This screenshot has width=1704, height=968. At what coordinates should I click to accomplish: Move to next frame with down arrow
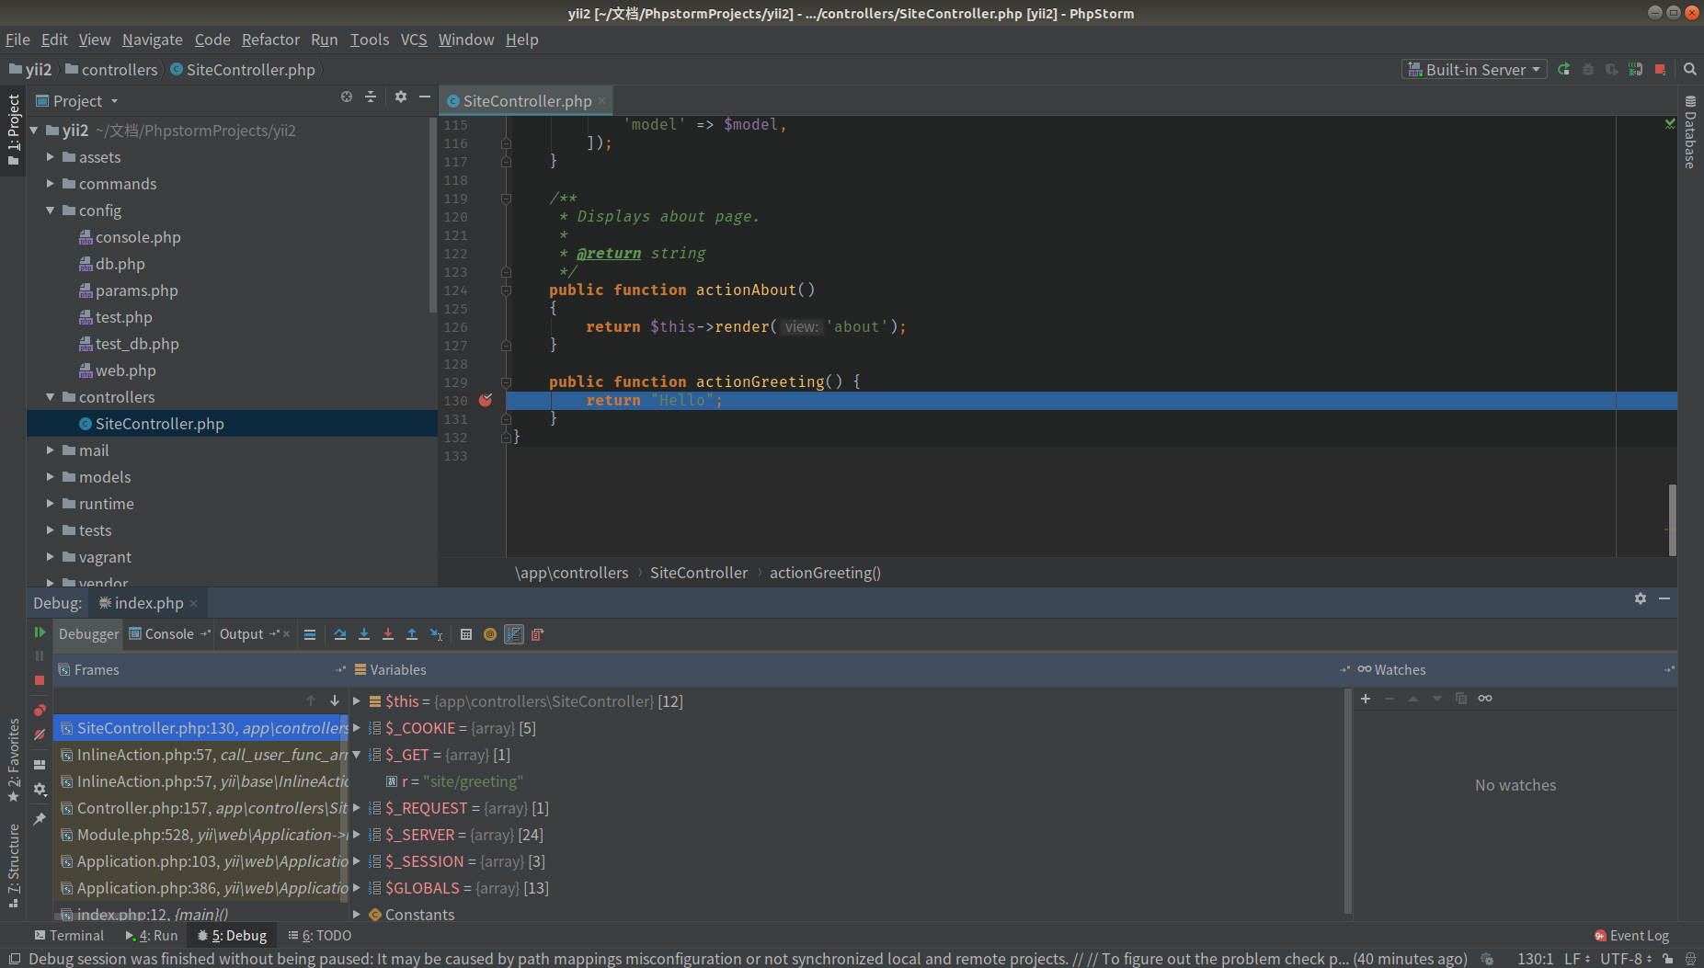click(x=335, y=700)
